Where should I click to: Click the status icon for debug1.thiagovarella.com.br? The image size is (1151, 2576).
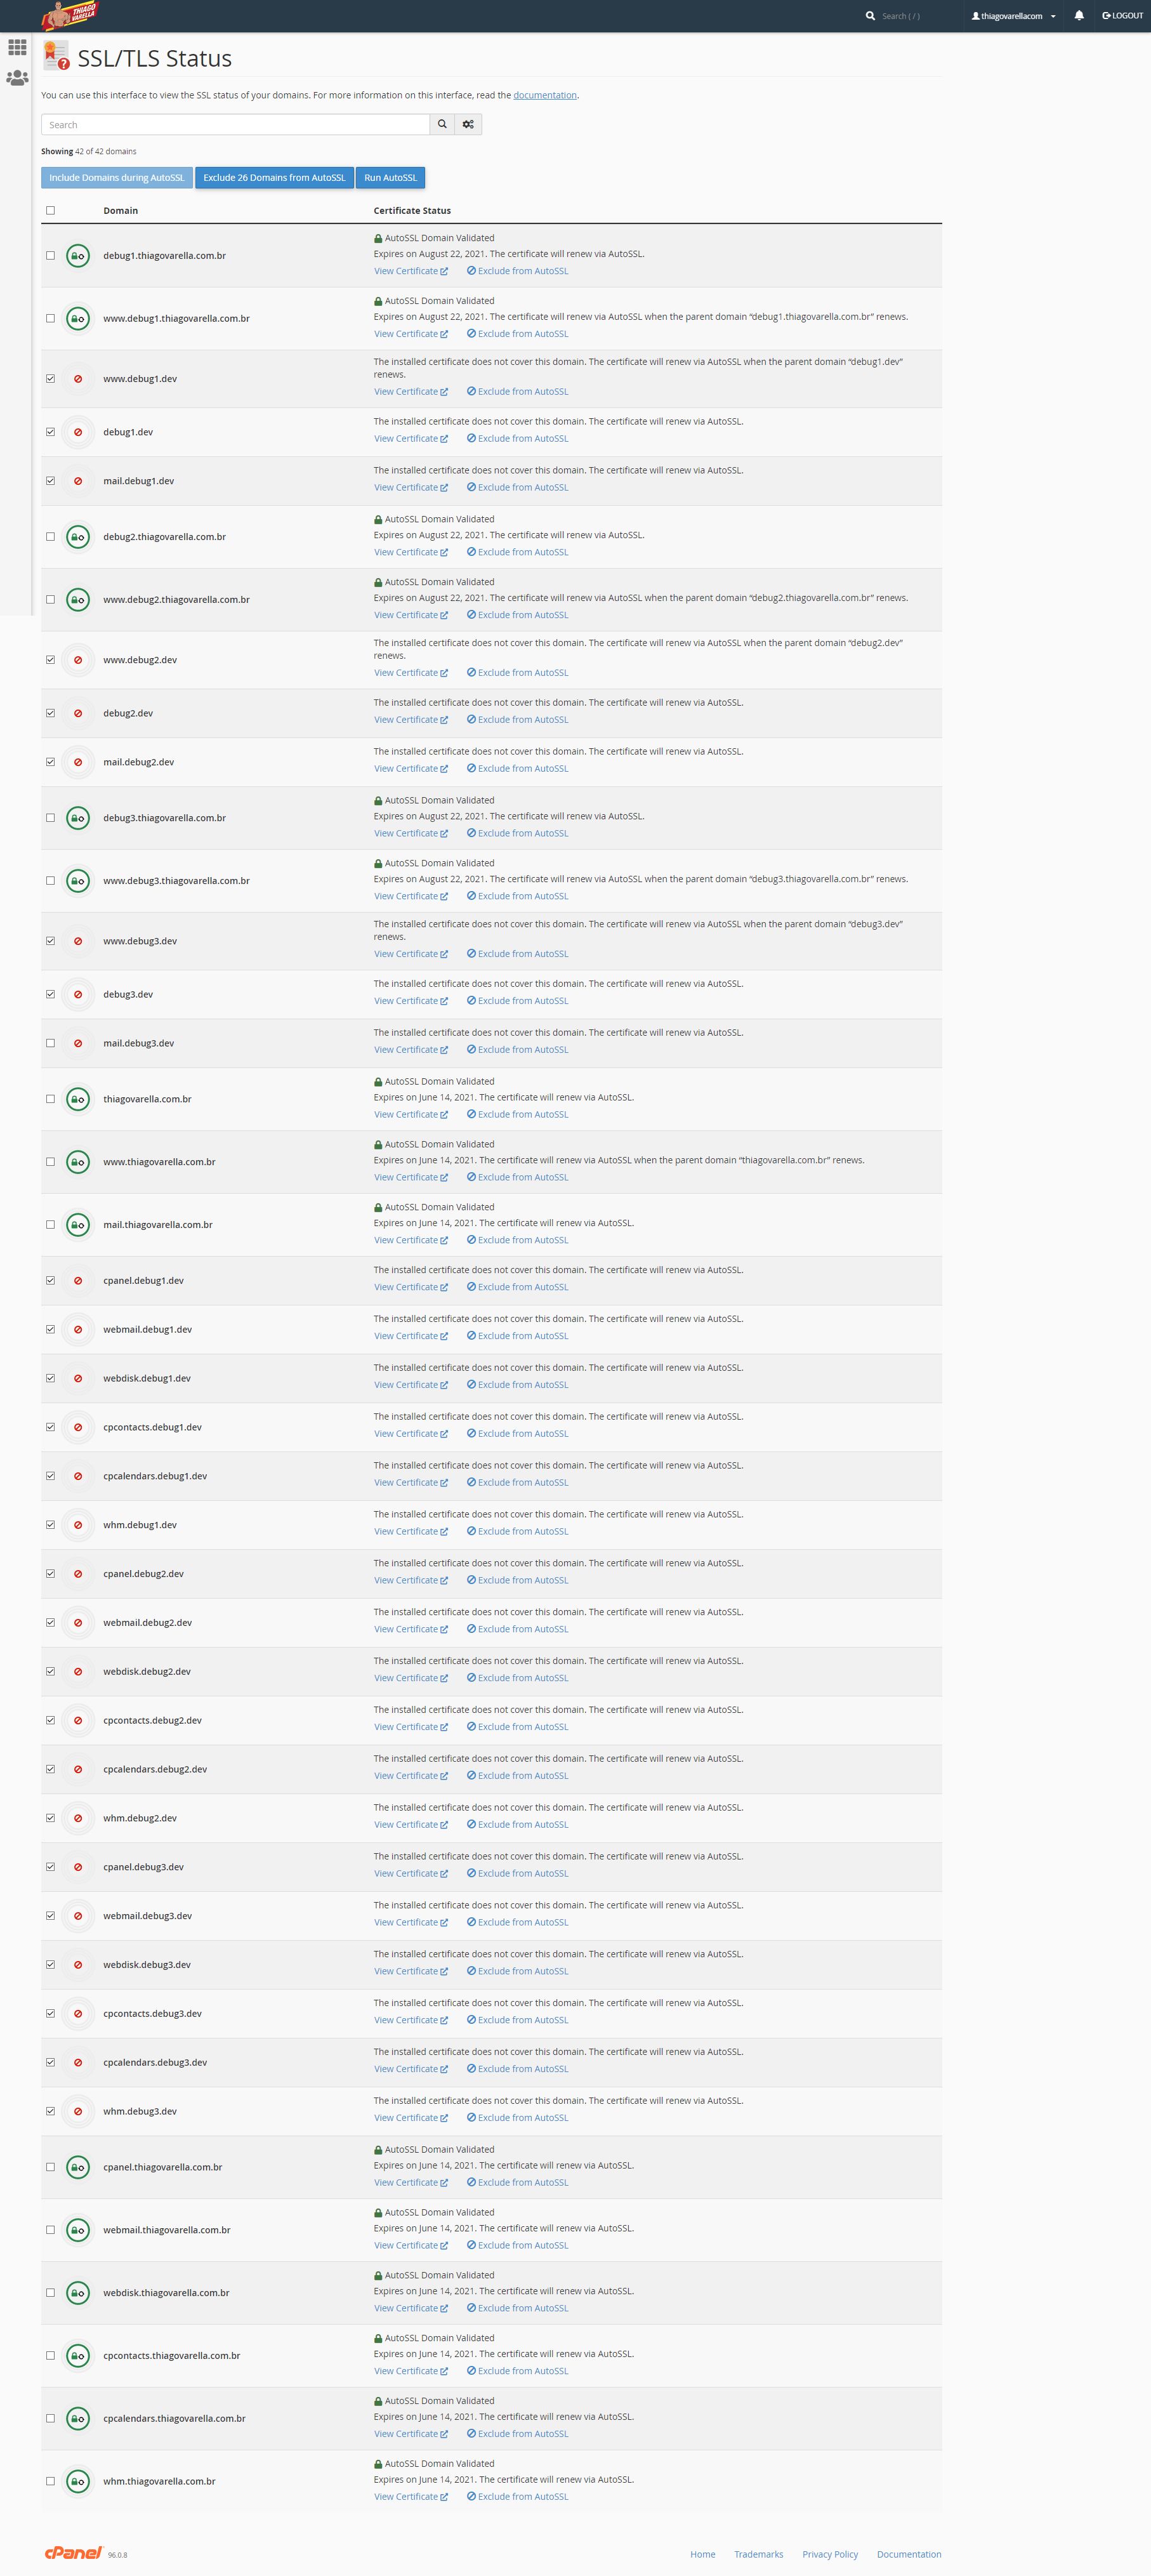pos(78,256)
